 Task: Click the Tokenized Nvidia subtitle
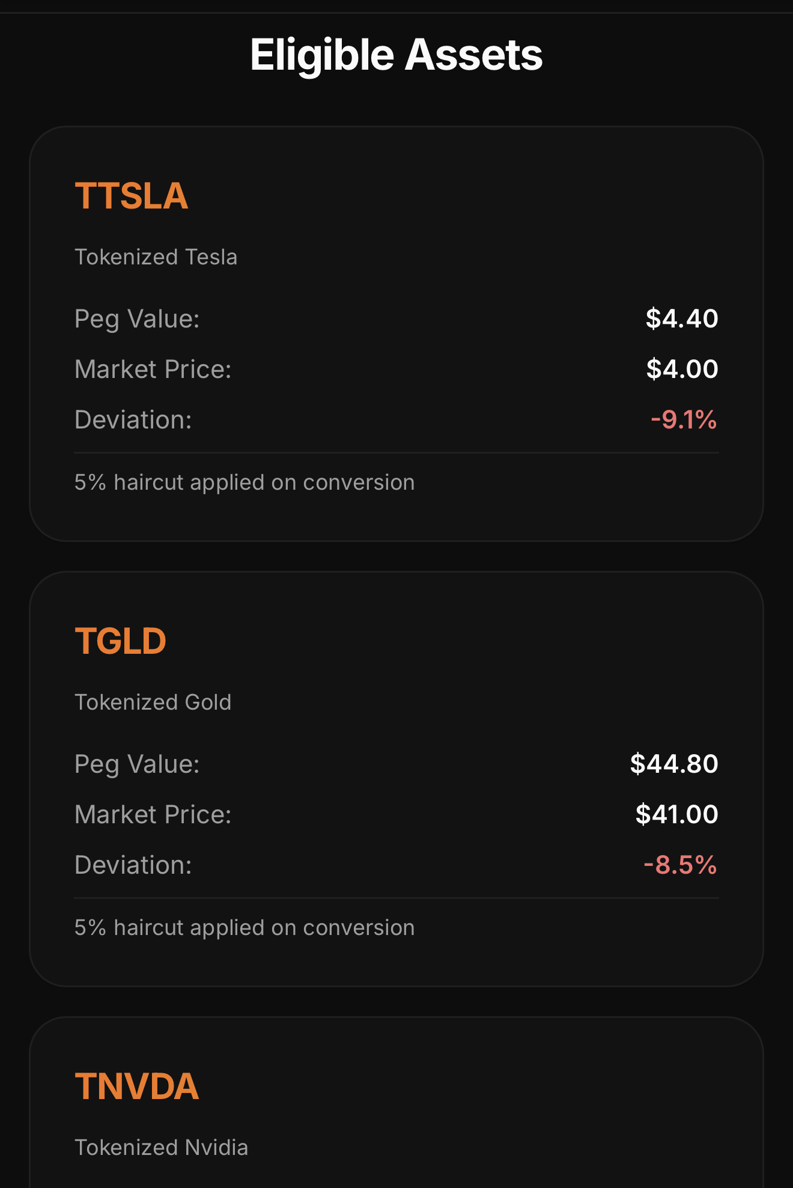coord(161,1148)
